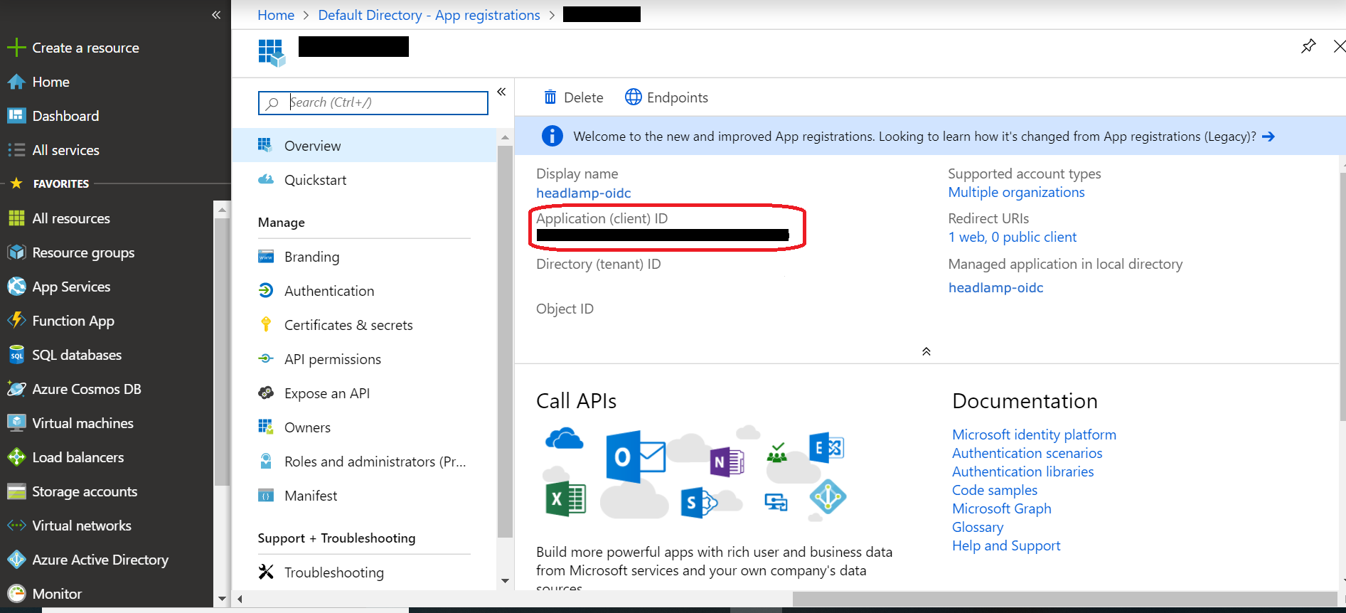Click the Delete trash can icon
The height and width of the screenshot is (613, 1346).
(550, 97)
